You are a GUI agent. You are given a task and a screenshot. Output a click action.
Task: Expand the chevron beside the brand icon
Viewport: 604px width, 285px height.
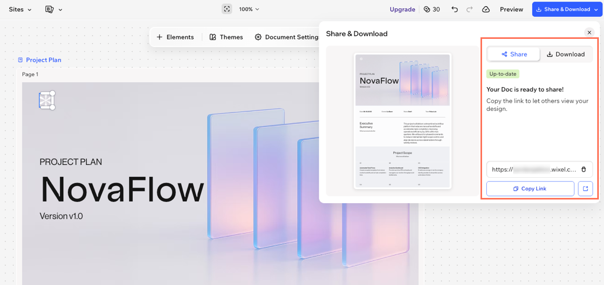click(x=60, y=10)
